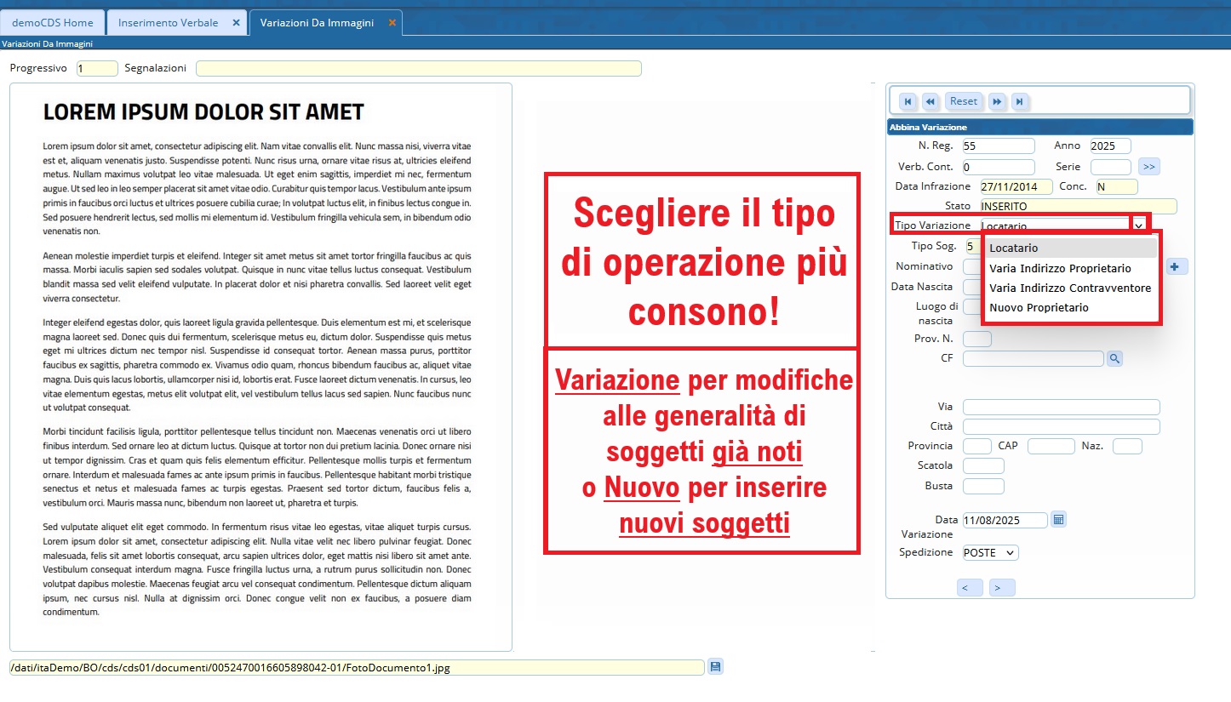This screenshot has width=1231, height=702.
Task: Click the Conc. field
Action: pyautogui.click(x=1116, y=186)
